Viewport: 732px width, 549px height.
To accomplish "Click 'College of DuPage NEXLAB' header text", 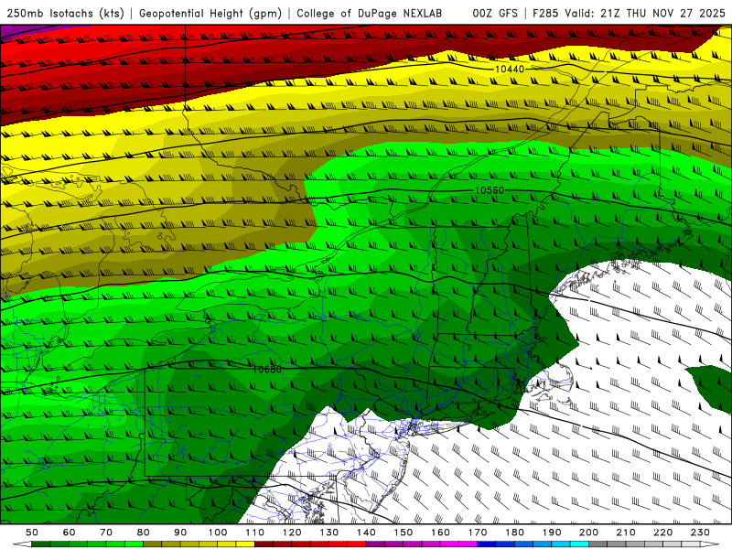I will pos(370,13).
